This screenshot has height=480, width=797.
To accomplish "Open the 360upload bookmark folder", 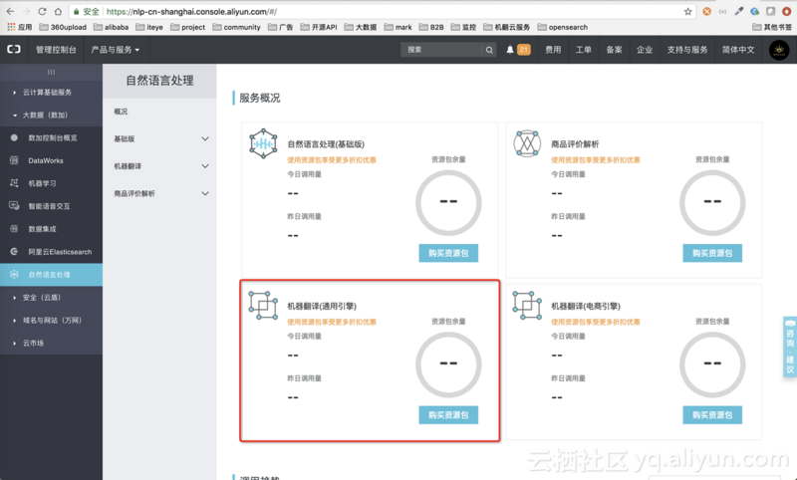I will click(63, 27).
